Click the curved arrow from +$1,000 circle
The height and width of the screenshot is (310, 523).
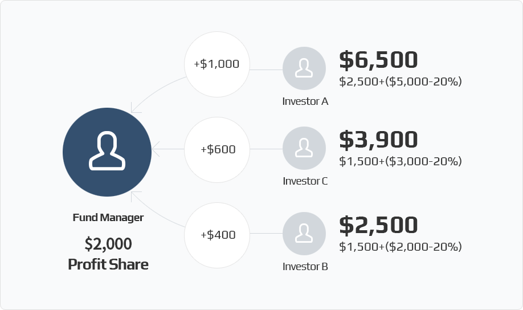(157, 93)
